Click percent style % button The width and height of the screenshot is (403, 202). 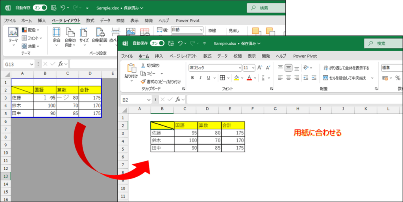point(398,78)
